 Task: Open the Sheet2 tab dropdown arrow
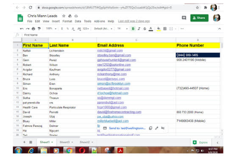click(x=92, y=142)
